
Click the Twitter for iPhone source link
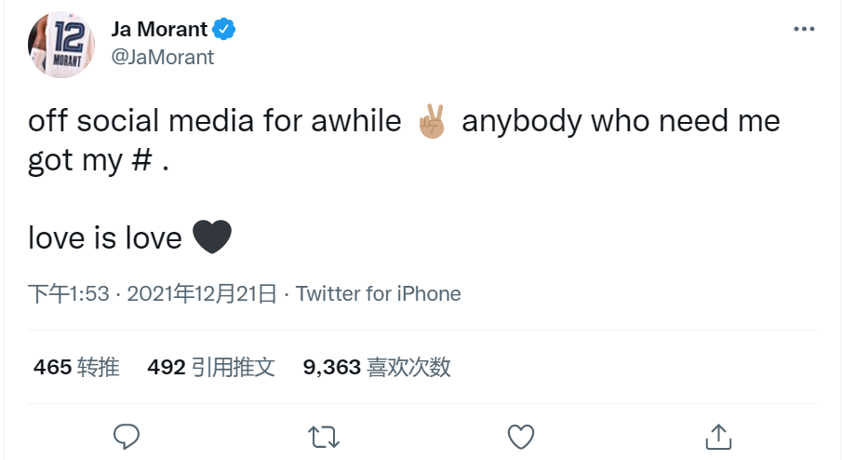(x=379, y=294)
